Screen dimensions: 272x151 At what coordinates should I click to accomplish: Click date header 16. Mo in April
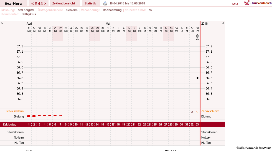pos(29,29)
